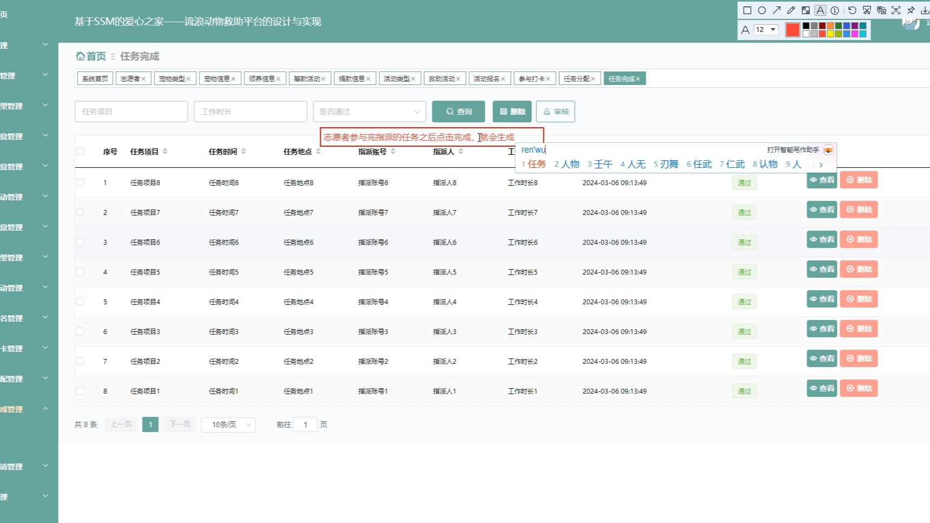Select the text annotation tool
The width and height of the screenshot is (930, 523).
click(821, 10)
